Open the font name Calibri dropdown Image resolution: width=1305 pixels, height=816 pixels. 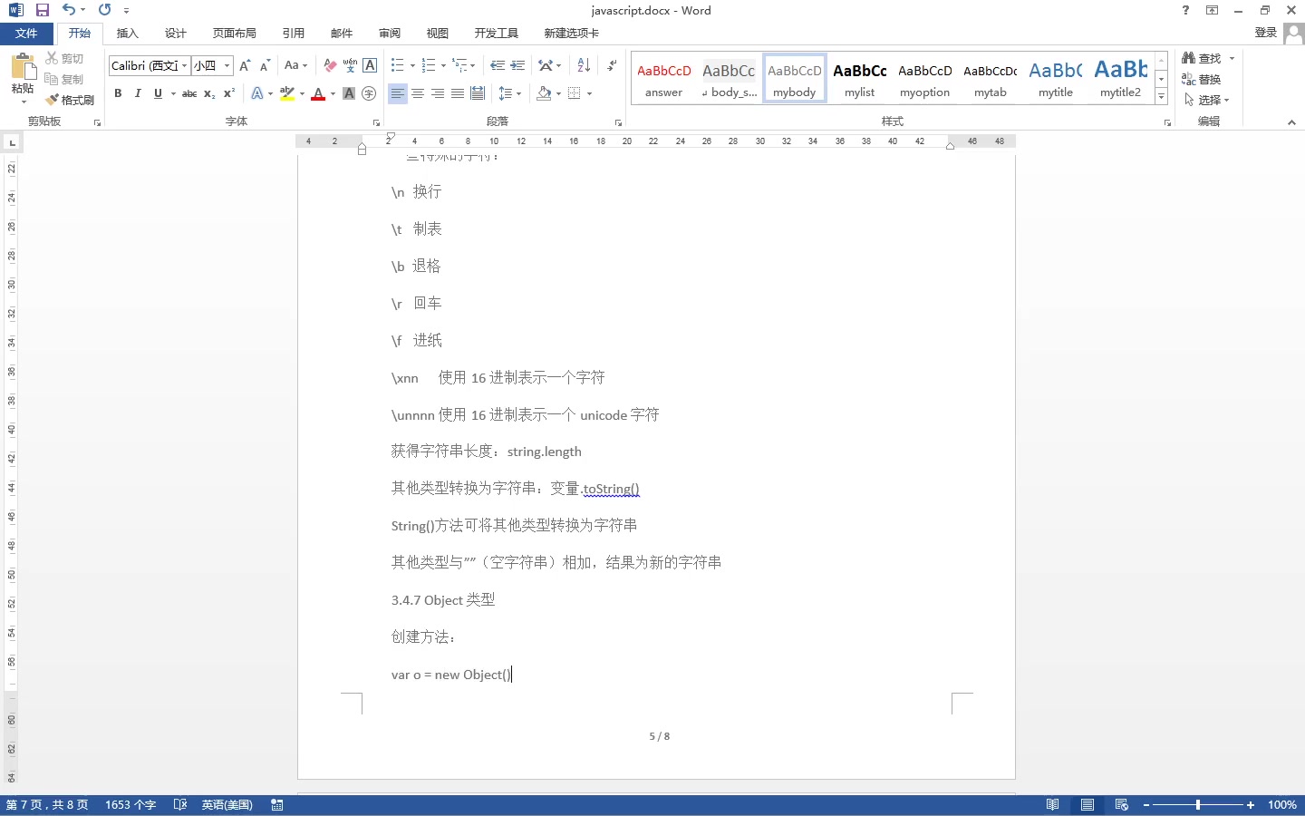click(184, 65)
